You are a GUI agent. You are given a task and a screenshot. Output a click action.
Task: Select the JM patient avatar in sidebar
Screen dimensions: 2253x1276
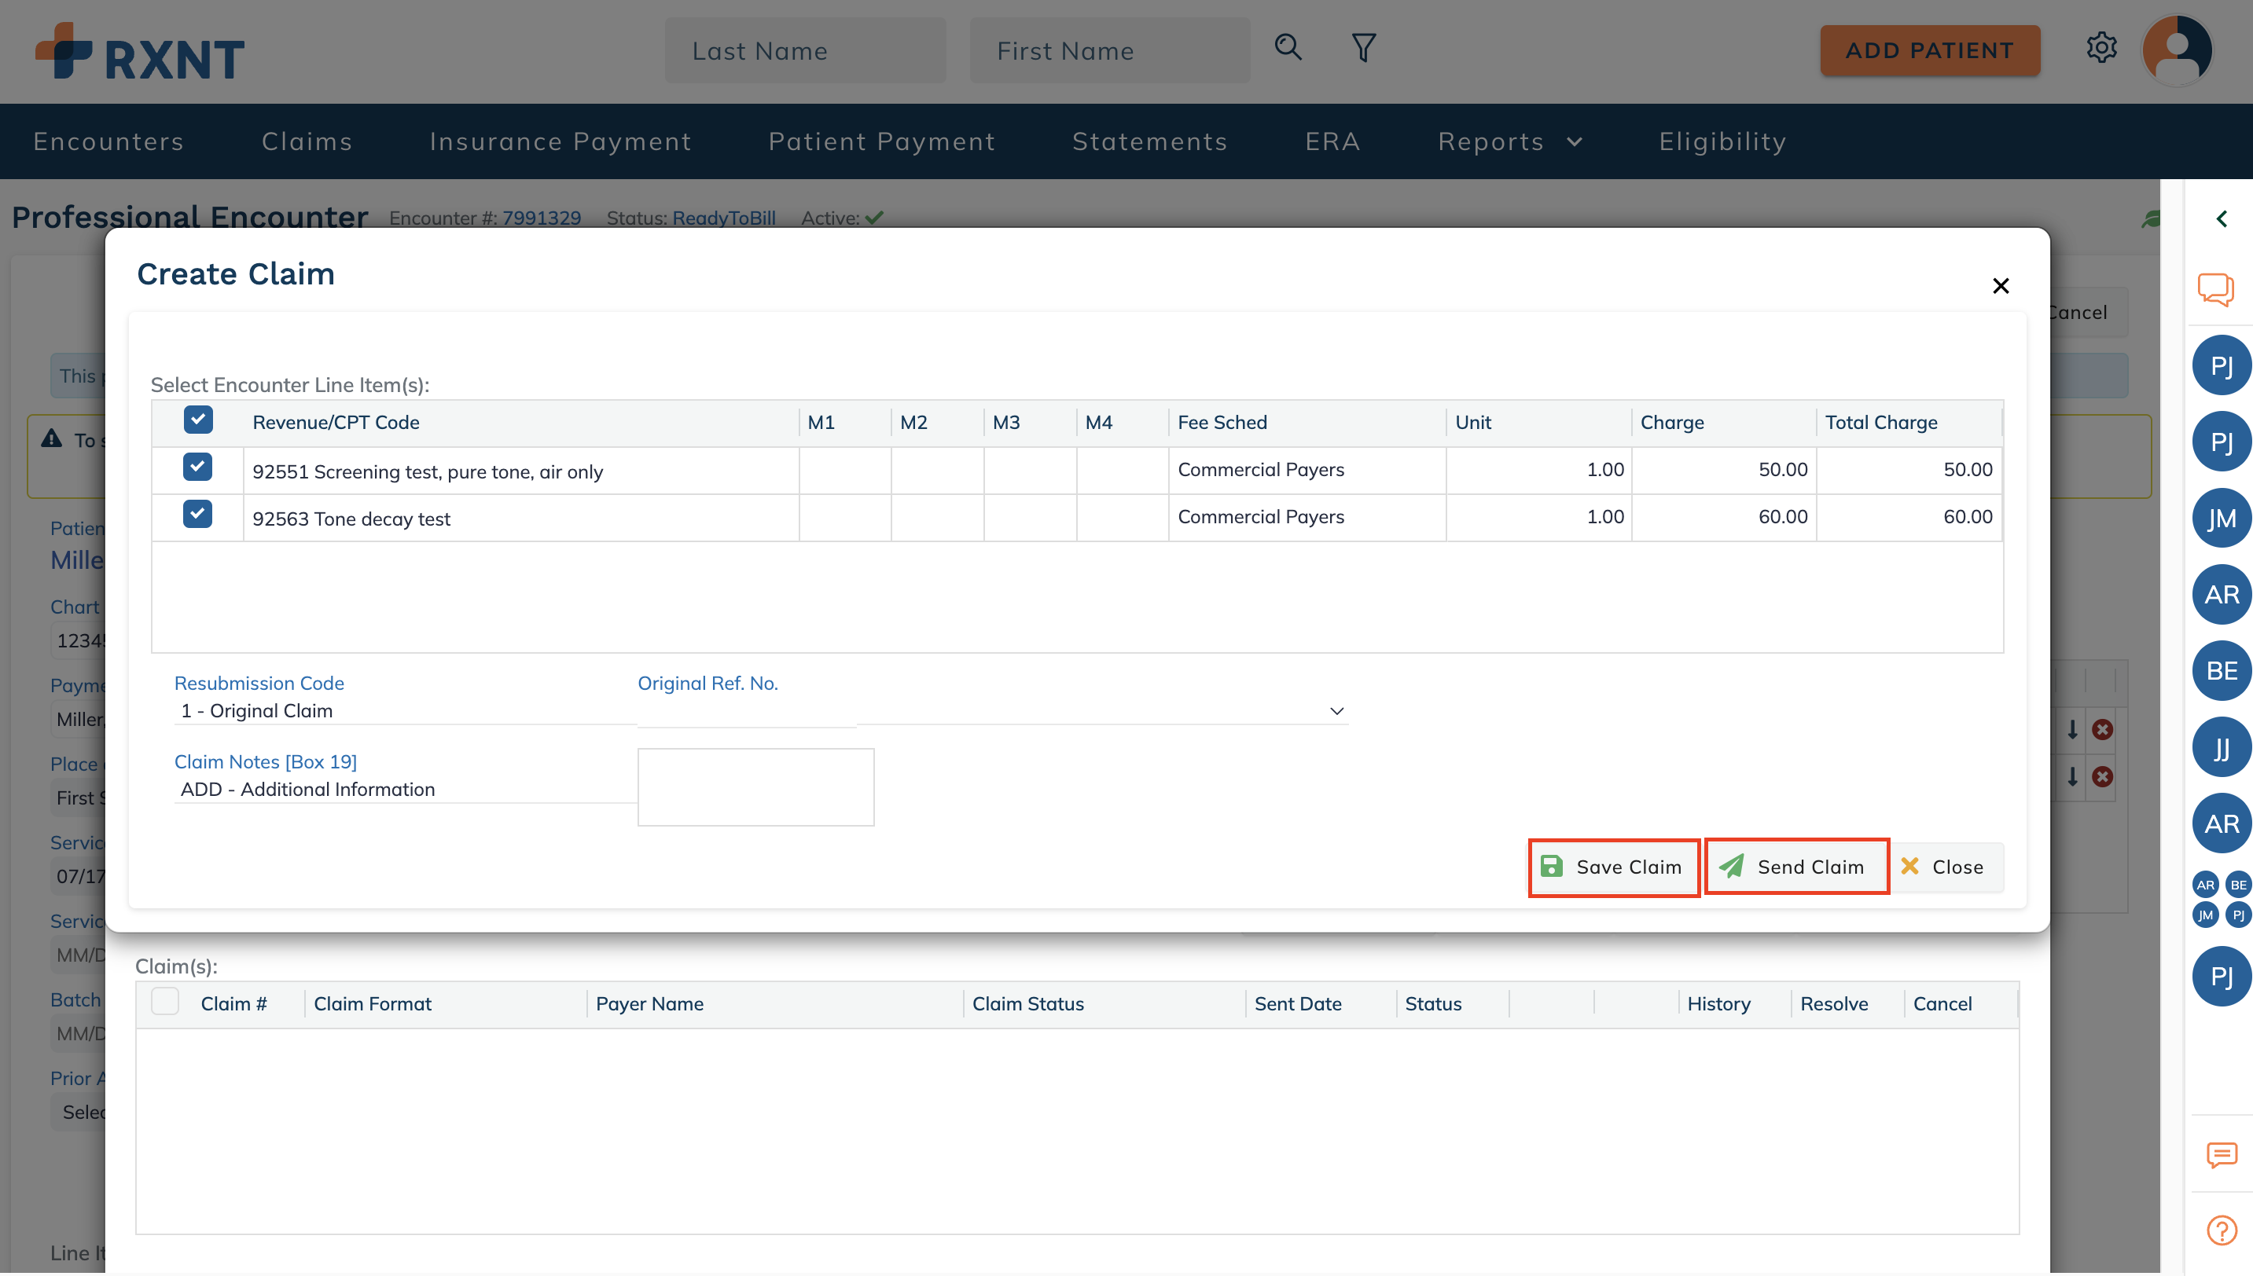(2222, 519)
